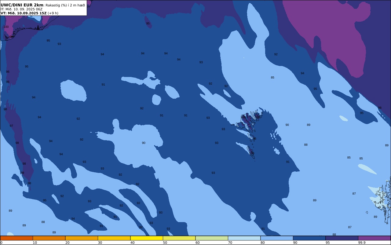Click the legend tick label "50"

point(165,243)
